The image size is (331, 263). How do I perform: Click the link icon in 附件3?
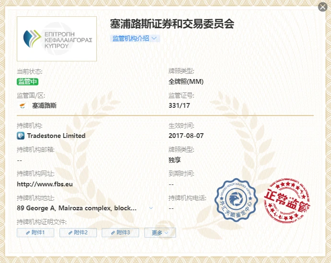113,233
